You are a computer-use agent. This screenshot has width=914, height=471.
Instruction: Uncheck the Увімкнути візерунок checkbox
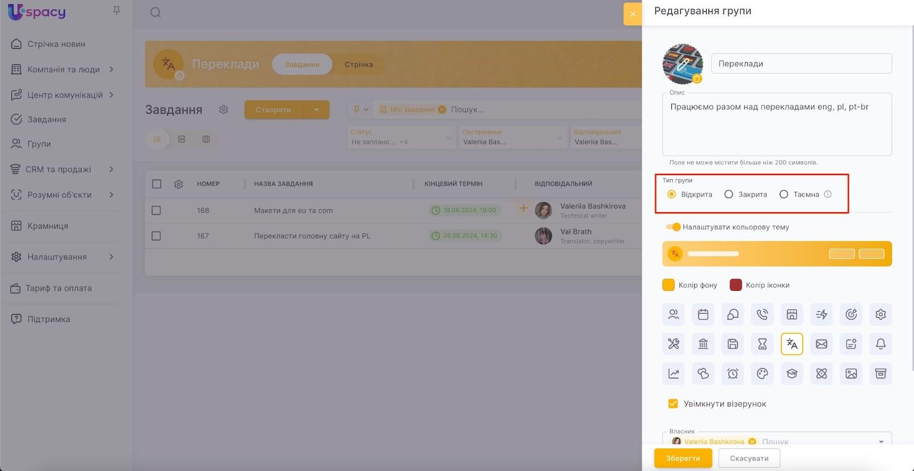pos(673,404)
